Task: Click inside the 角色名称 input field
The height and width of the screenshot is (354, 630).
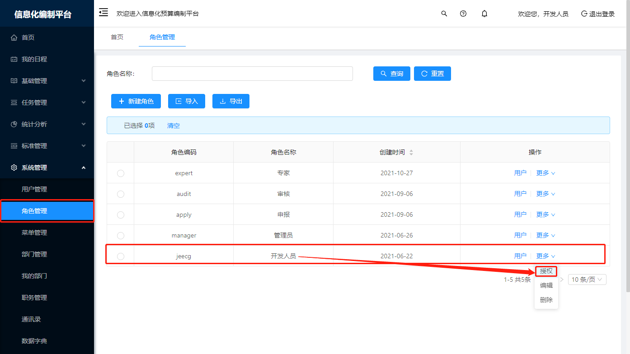Action: 252,73
